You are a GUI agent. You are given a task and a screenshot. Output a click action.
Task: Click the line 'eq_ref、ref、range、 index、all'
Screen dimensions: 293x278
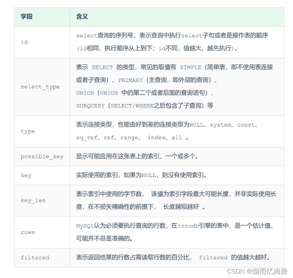click(132, 138)
